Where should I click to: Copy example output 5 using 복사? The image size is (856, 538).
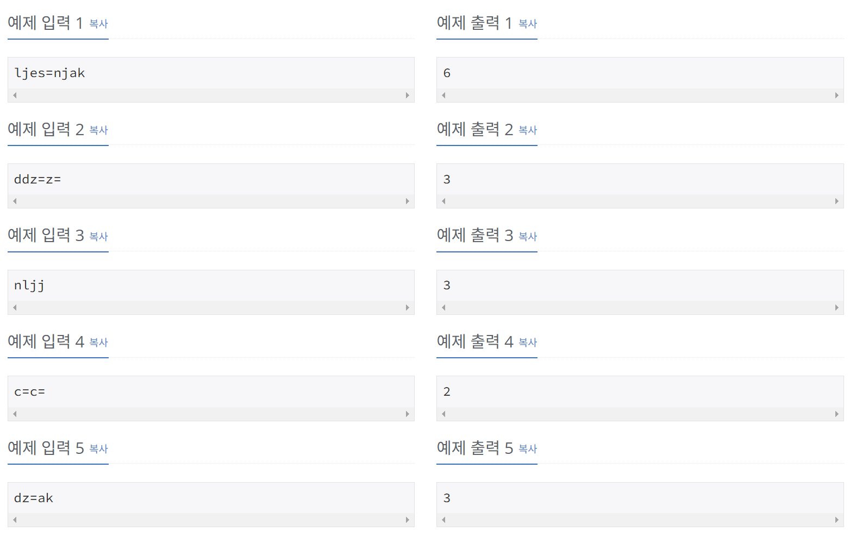[x=527, y=449]
